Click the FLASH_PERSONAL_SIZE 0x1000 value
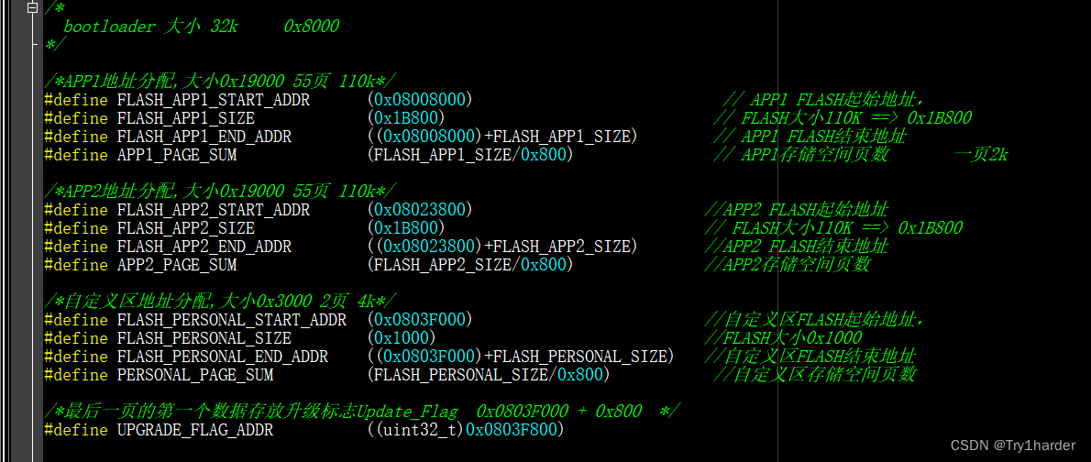 (x=402, y=337)
